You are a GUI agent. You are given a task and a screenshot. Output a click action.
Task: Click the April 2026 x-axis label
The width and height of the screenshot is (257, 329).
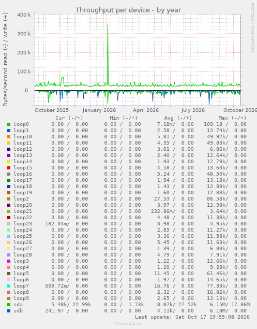coord(146,110)
